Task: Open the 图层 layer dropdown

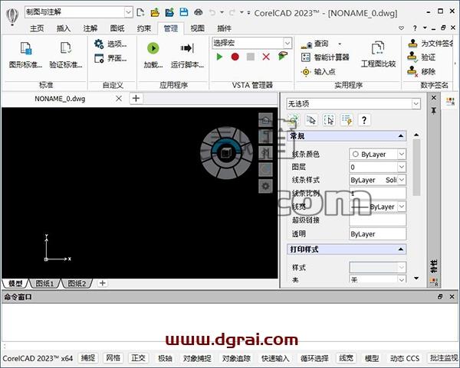Action: point(402,167)
